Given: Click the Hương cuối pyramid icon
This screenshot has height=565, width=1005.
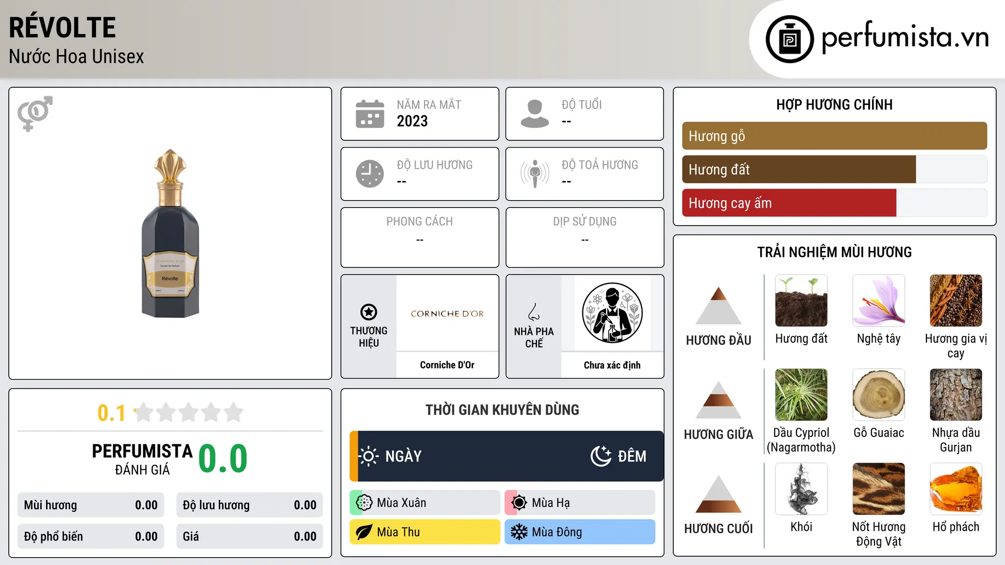Looking at the screenshot, I should pos(718,494).
